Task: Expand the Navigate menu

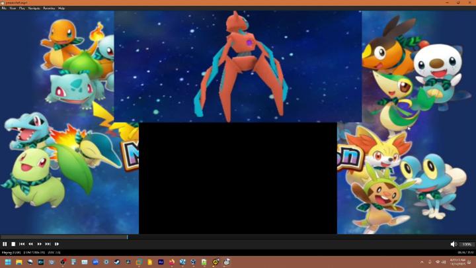Action: (34, 8)
